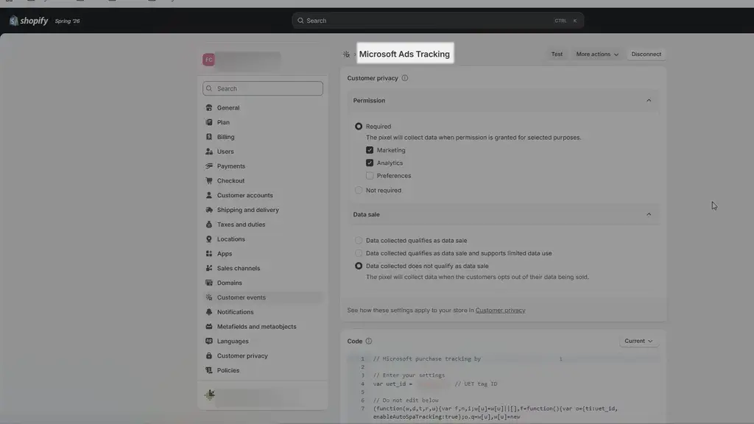Click the Plan icon in sidebar
This screenshot has height=424, width=754.
click(208, 122)
